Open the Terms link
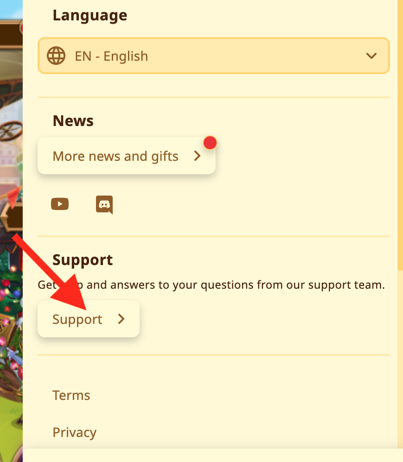The image size is (403, 462). click(x=71, y=395)
